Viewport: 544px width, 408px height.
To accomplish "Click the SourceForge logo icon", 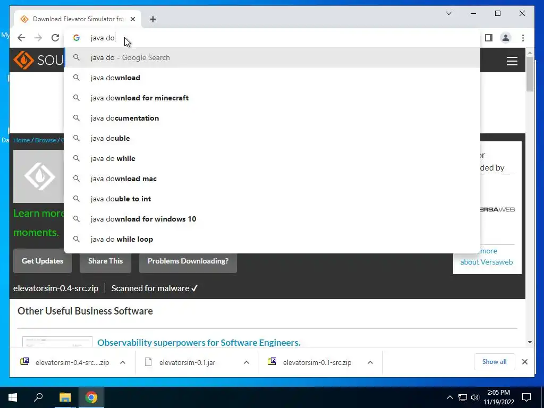I will click(23, 60).
